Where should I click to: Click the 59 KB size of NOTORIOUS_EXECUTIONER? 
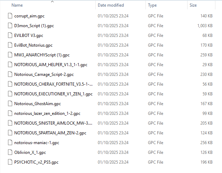point(207,94)
